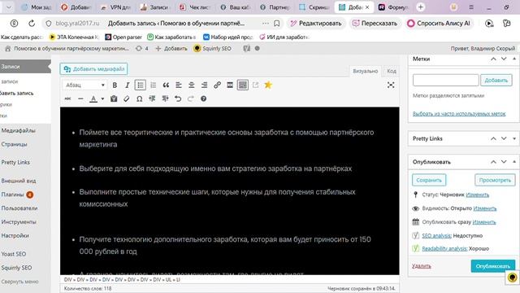Click Изменить link next to Статус

pyautogui.click(x=477, y=195)
